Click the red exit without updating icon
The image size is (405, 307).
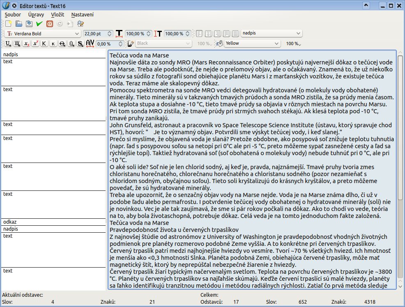point(50,24)
